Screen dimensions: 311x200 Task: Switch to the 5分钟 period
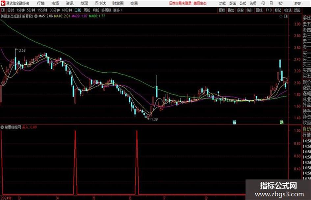[x=31, y=10]
